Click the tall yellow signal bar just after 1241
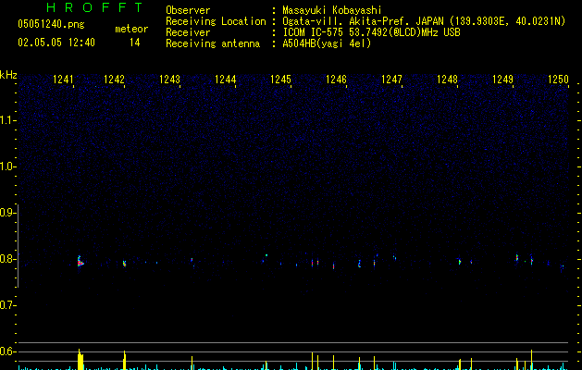 click(x=80, y=359)
